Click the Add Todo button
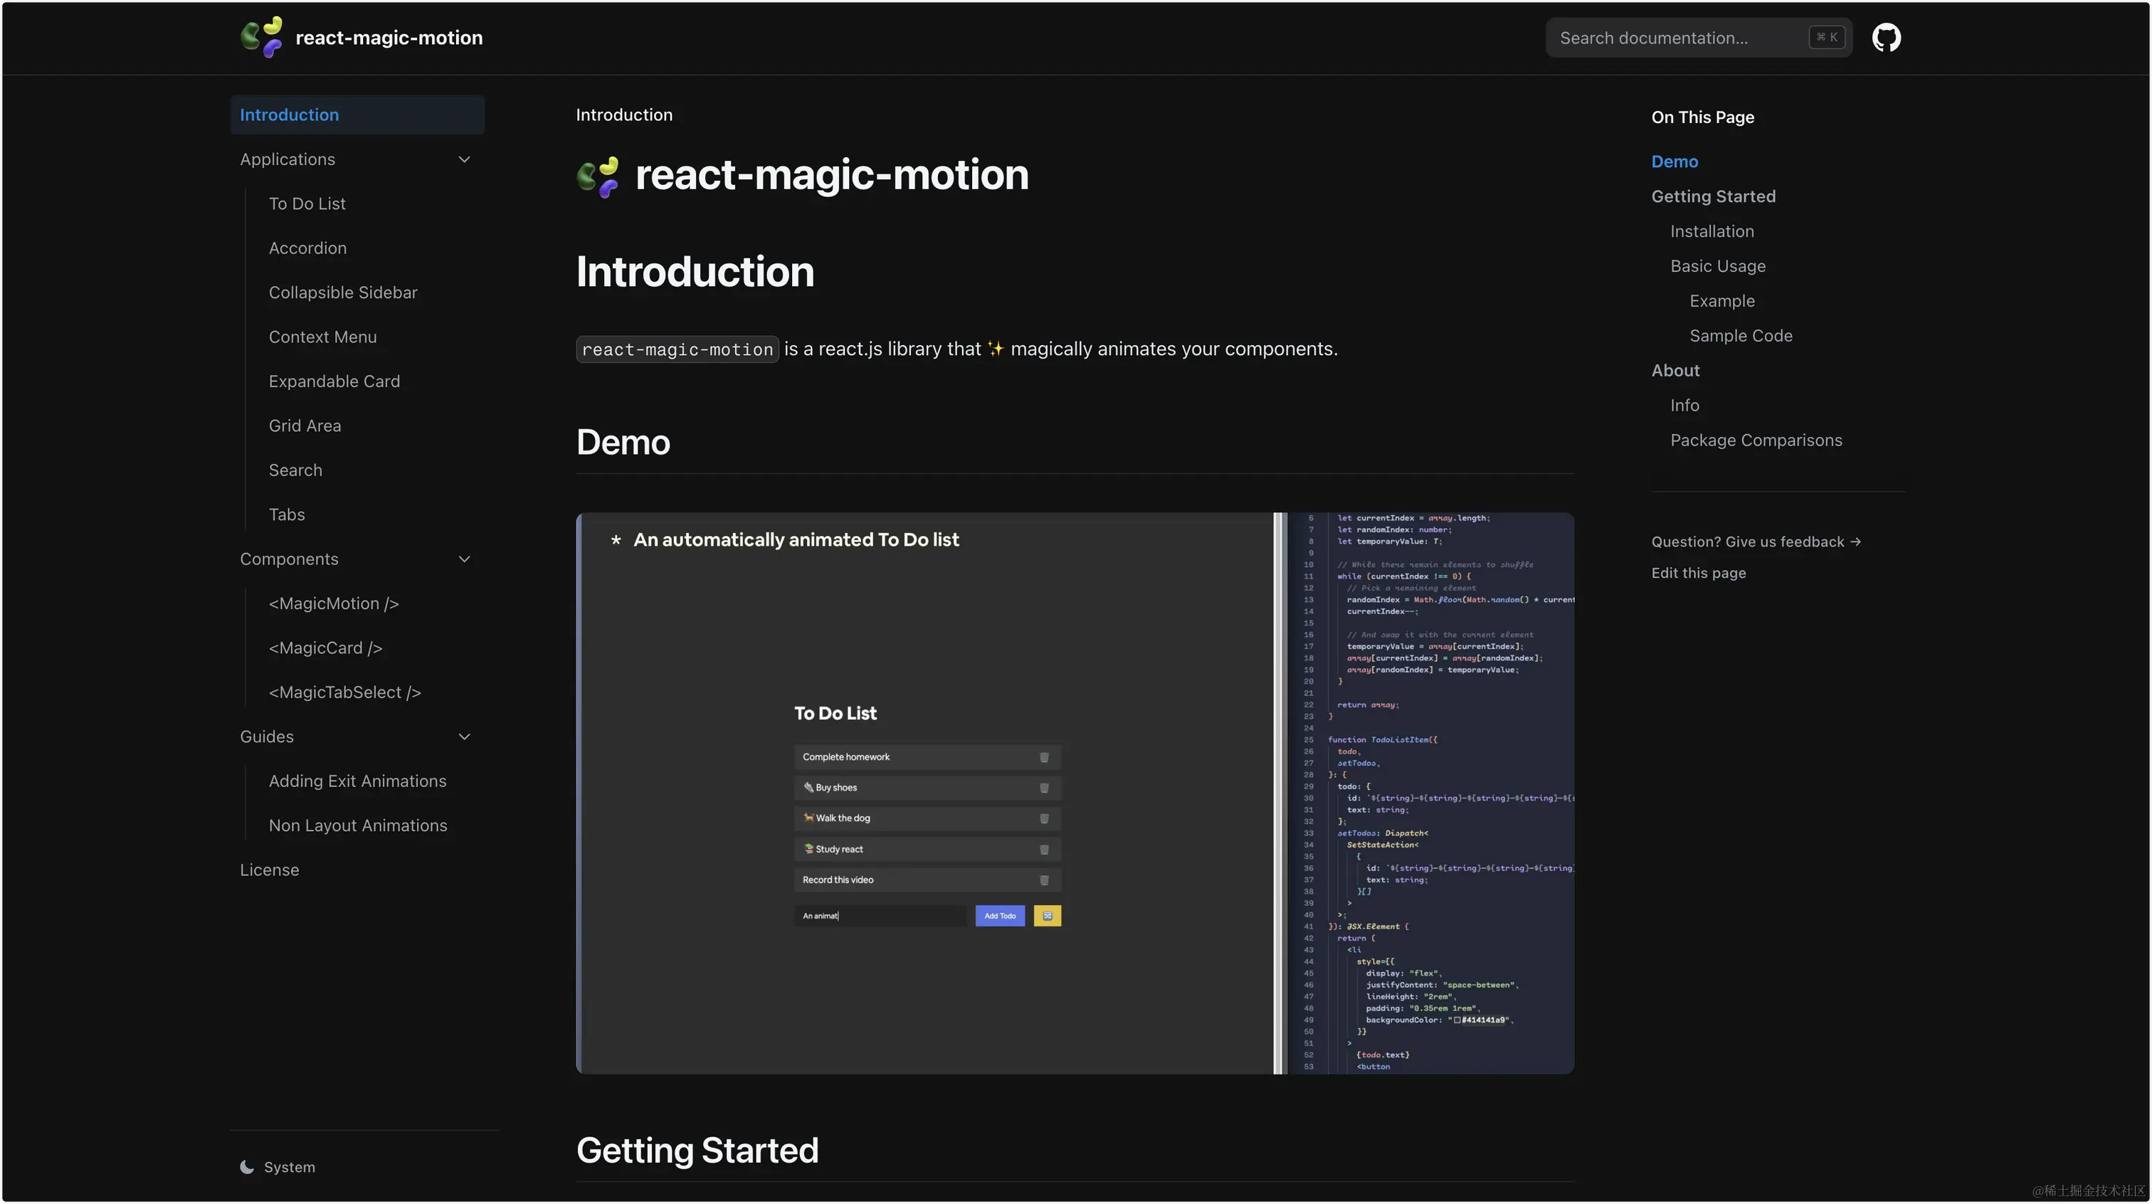Image resolution: width=2152 pixels, height=1204 pixels. tap(999, 916)
